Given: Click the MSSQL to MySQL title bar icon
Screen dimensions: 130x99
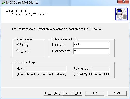Looking at the screenshot, I should point(3,3).
